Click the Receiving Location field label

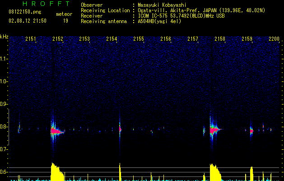pos(105,10)
